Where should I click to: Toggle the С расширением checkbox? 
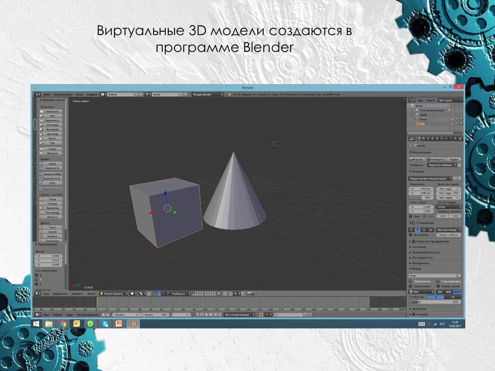point(438,281)
